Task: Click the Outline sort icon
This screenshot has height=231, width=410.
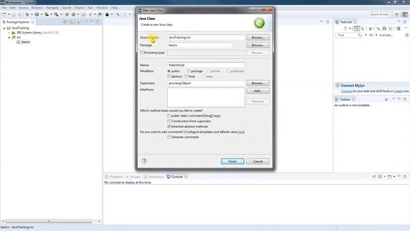Action: tap(386, 99)
